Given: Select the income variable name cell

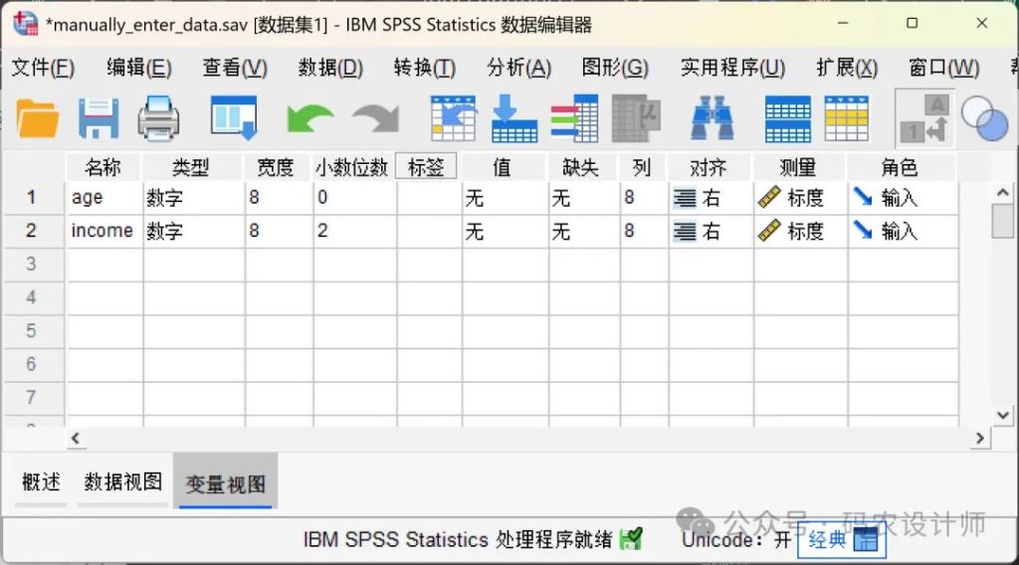Looking at the screenshot, I should click(x=102, y=231).
